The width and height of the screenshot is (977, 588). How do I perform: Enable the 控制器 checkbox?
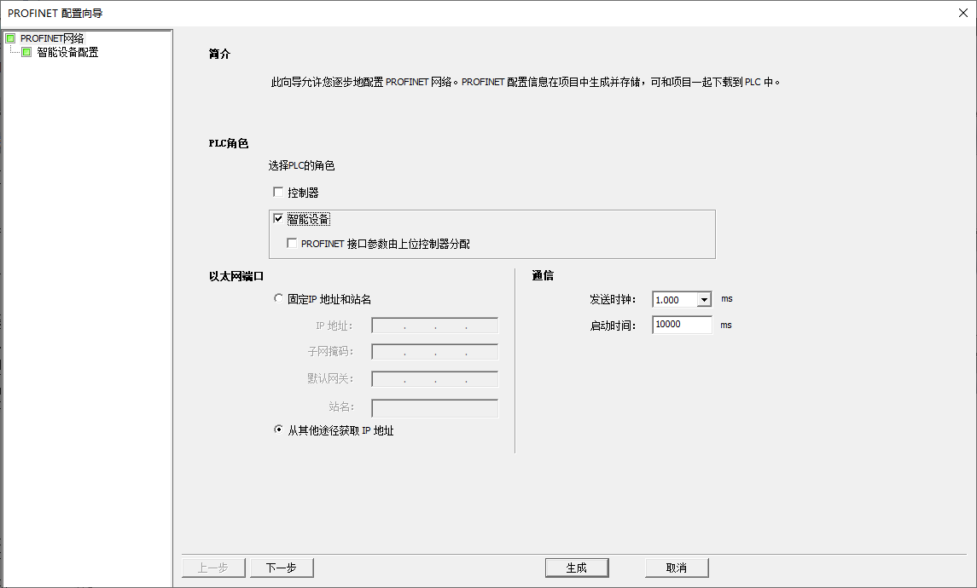click(278, 192)
